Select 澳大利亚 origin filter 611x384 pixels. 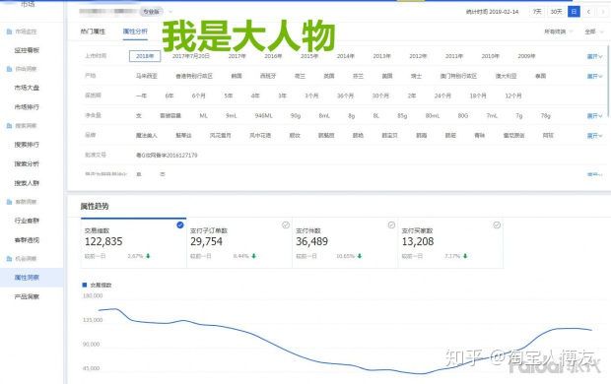[x=506, y=76]
